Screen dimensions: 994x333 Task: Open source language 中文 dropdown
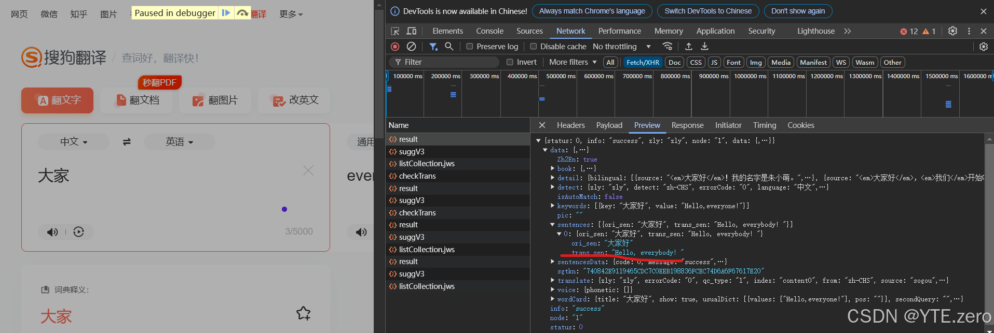tap(74, 142)
